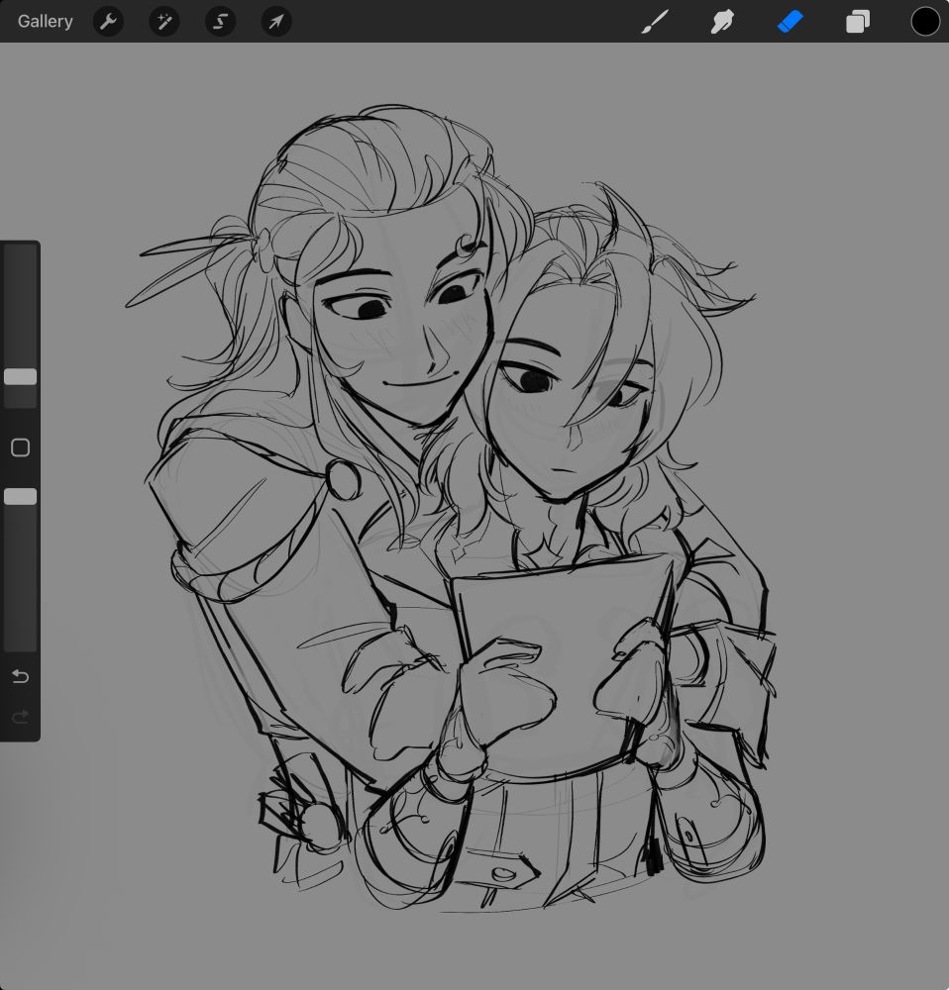The image size is (949, 990).
Task: Open the Actions wrench menu
Action: click(x=108, y=22)
